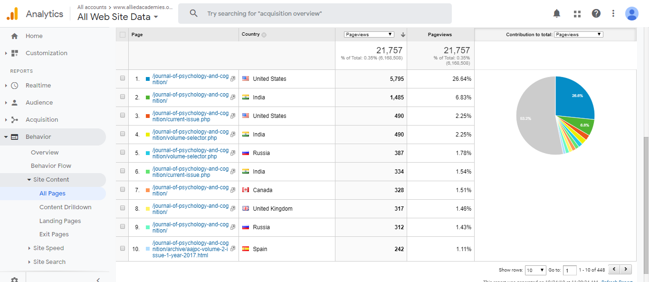The width and height of the screenshot is (649, 282).
Task: Open the Show rows dropdown
Action: [536, 270]
